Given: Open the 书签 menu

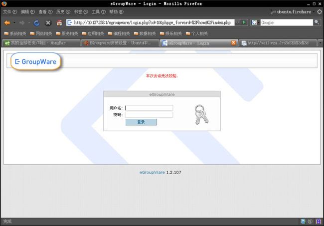Looking at the screenshot, I should click(x=81, y=12).
